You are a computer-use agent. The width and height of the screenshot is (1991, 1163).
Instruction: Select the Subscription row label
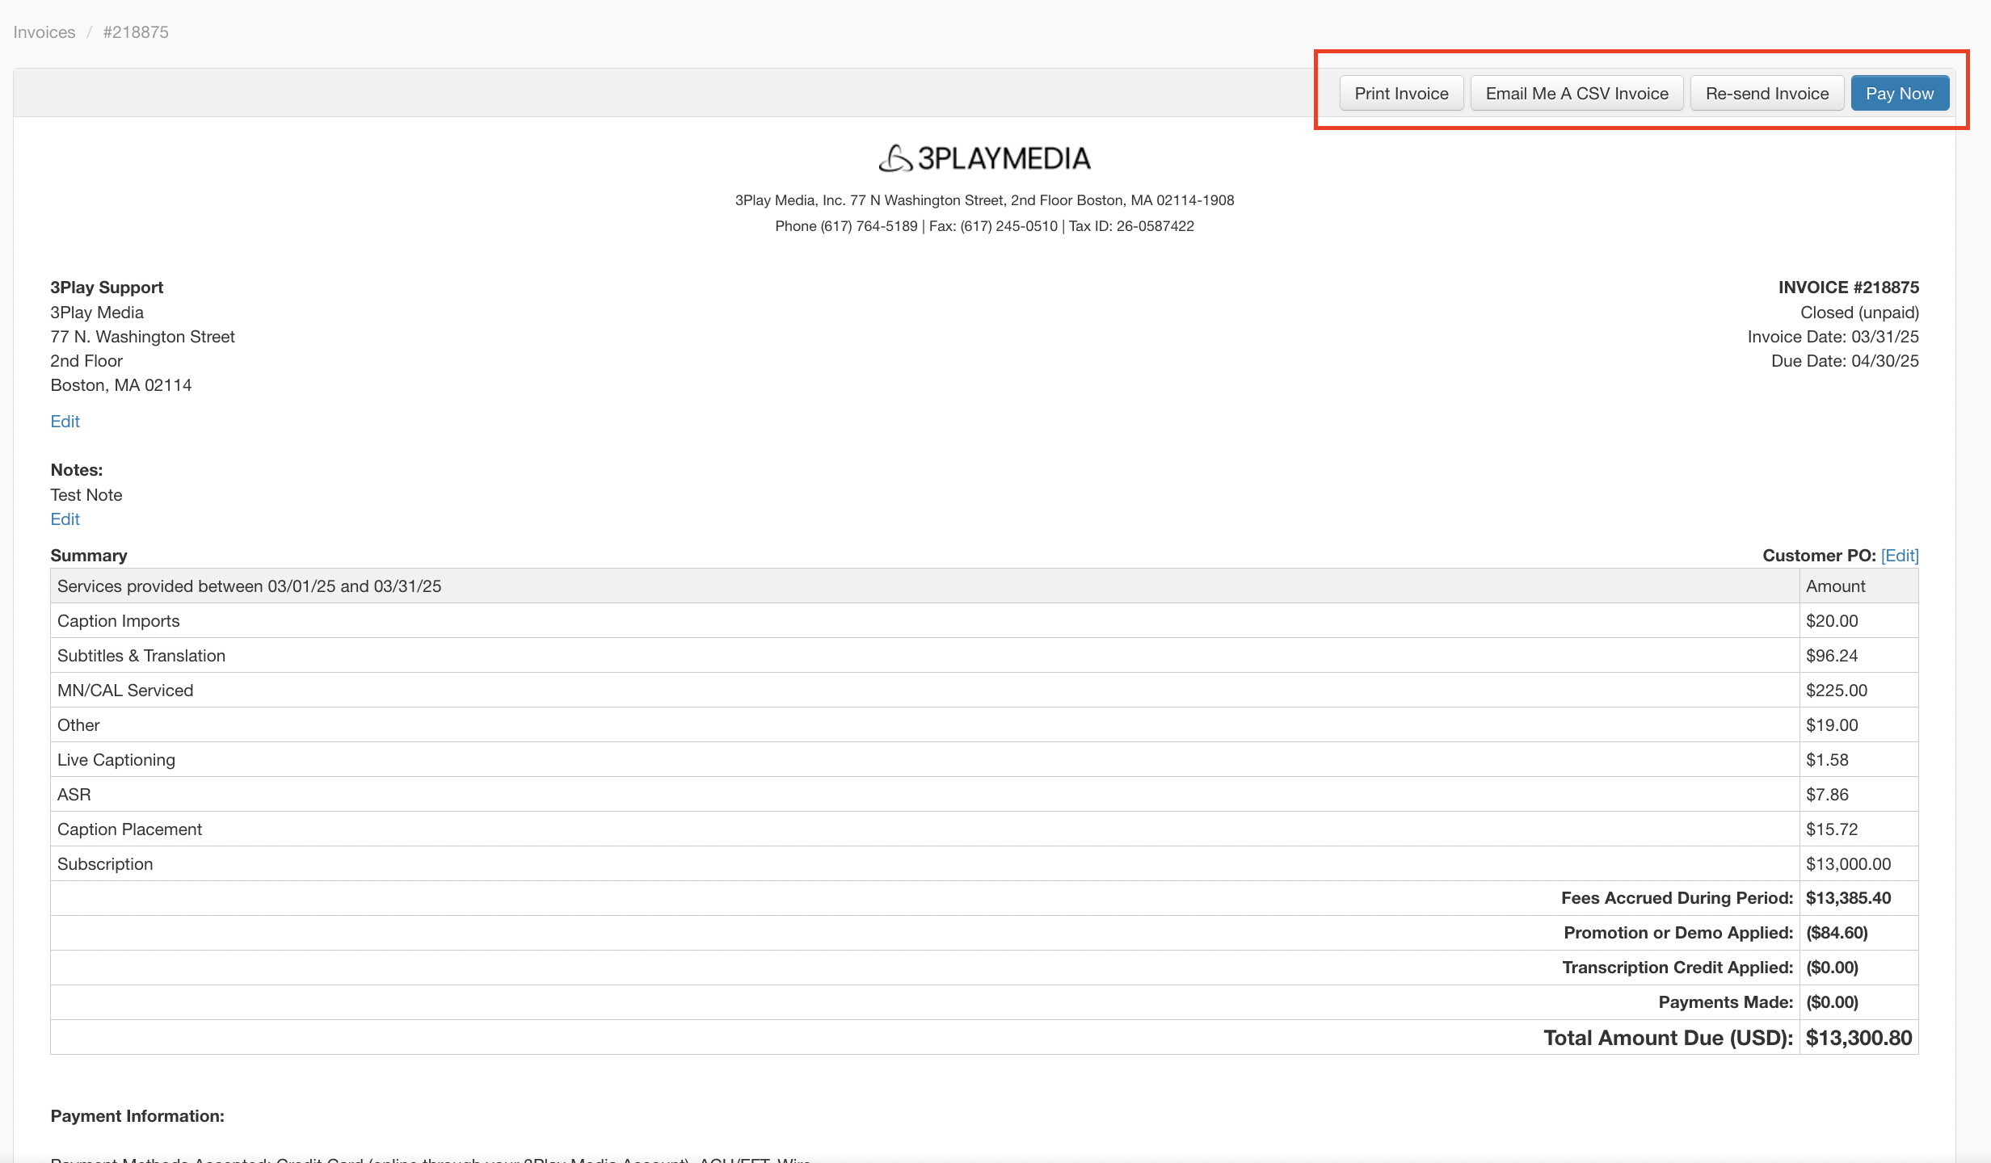point(105,864)
